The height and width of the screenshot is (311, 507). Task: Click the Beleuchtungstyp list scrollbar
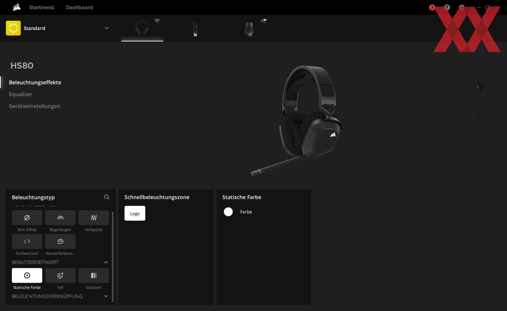click(113, 257)
